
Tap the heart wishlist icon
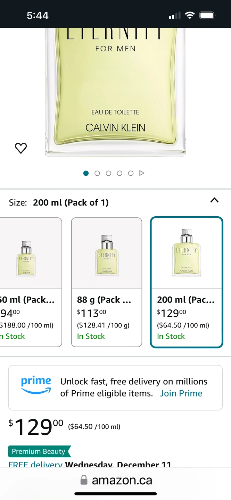(x=21, y=148)
